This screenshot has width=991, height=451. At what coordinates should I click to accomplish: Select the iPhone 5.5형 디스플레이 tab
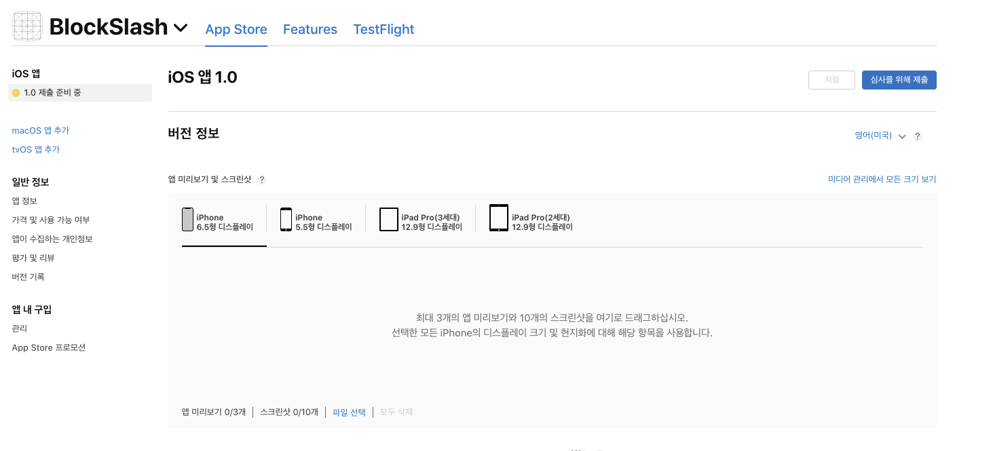point(316,220)
